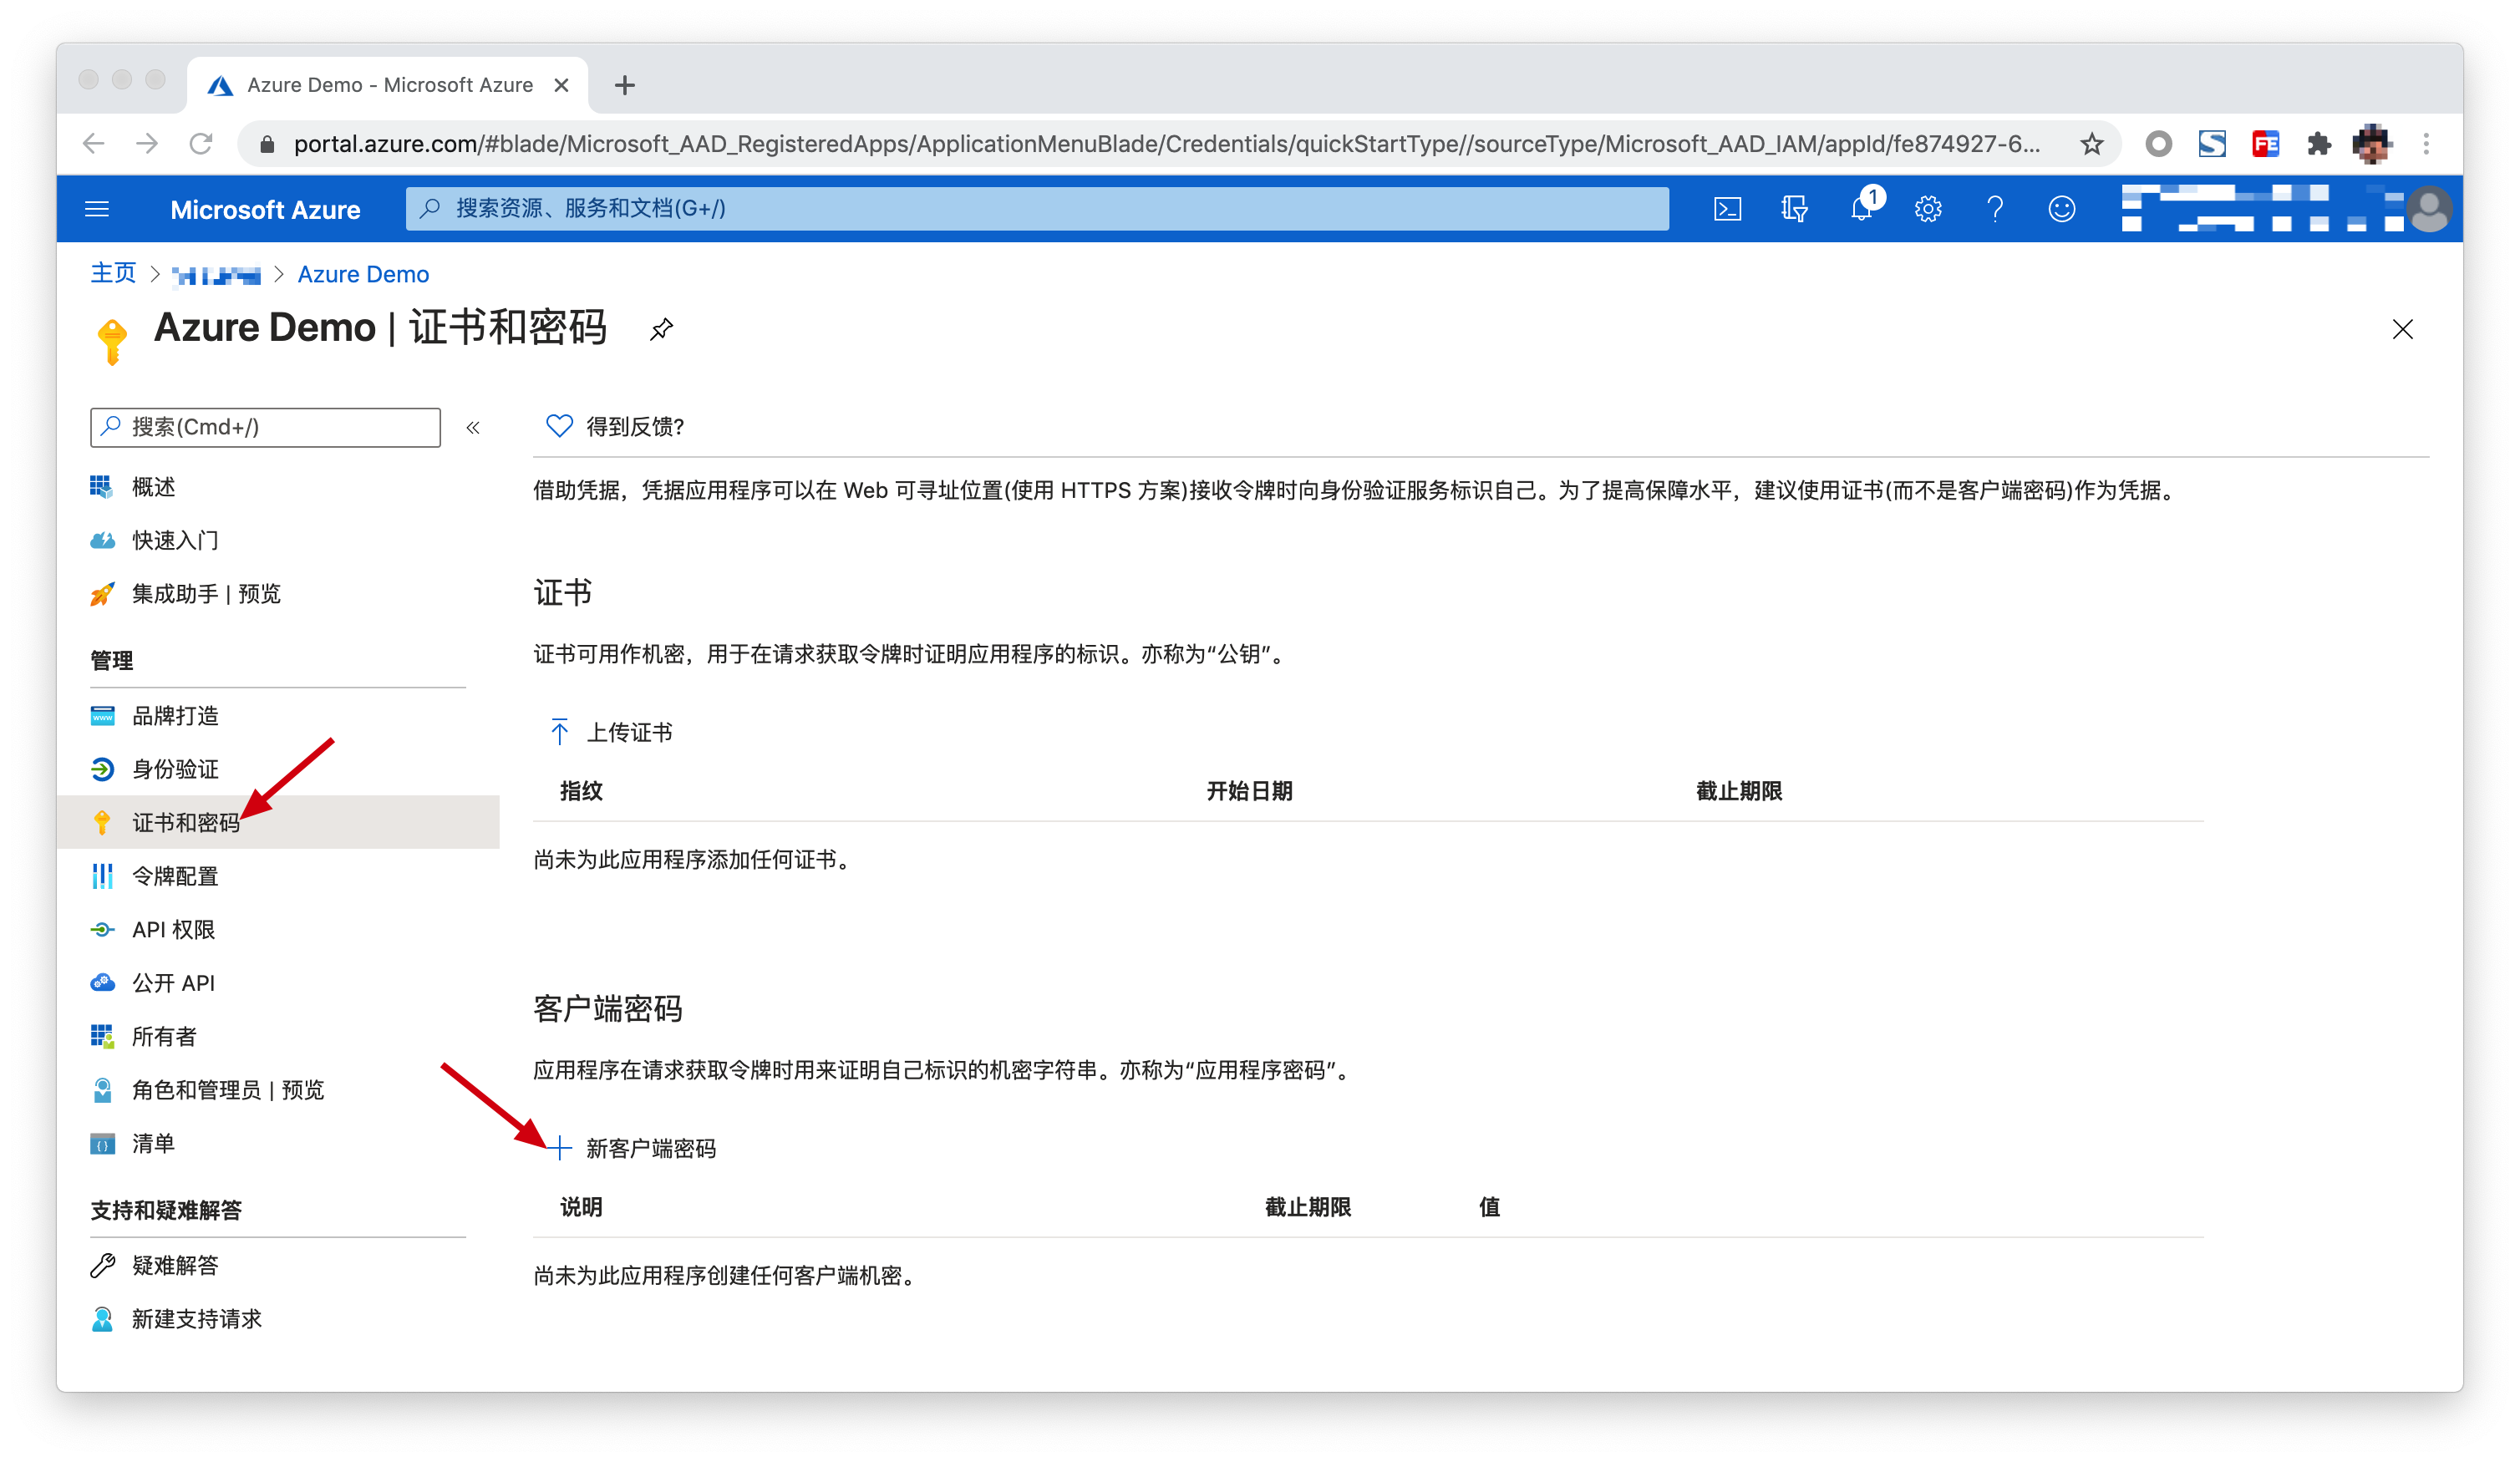
Task: Open the Azure hamburger portal menu
Action: click(97, 209)
